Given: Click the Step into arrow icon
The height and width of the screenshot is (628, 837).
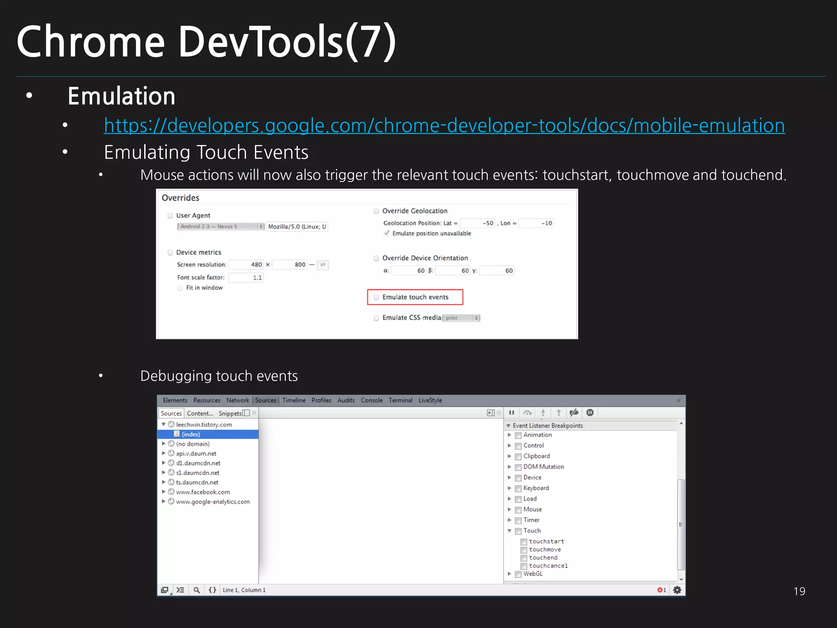Looking at the screenshot, I should (543, 413).
